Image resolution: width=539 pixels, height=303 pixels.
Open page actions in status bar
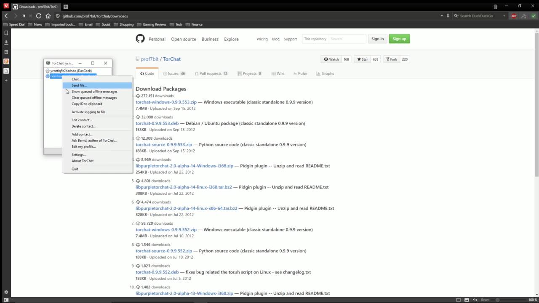click(475, 300)
